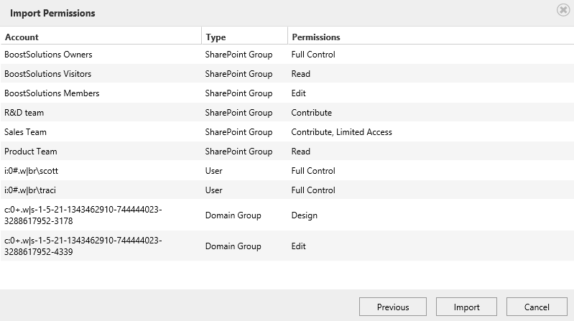Click the Permissions column header

point(316,37)
